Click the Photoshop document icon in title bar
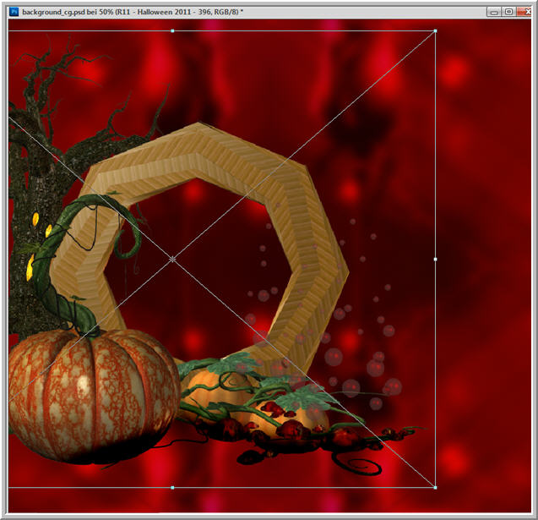 coord(14,12)
